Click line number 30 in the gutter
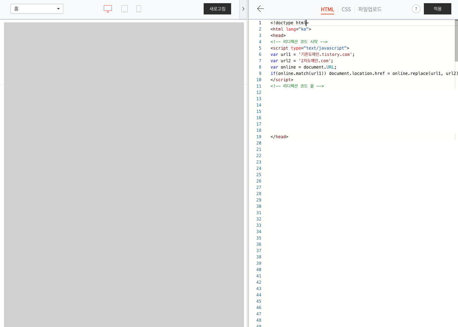Screen dimensions: 458x327 [259, 206]
